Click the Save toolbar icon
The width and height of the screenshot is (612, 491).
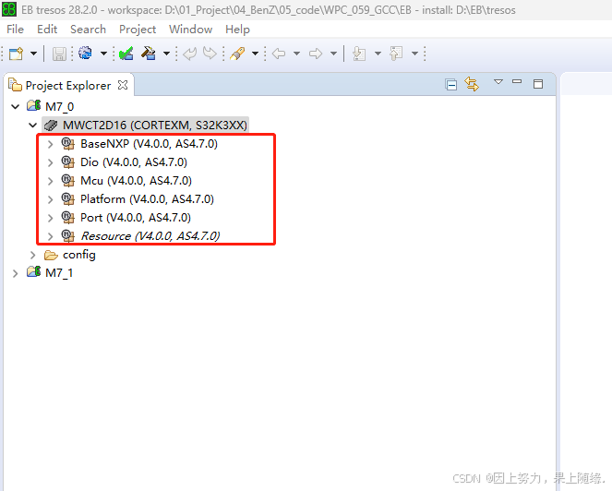click(59, 54)
